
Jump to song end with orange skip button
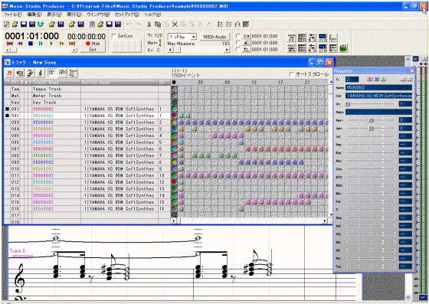coord(72,44)
